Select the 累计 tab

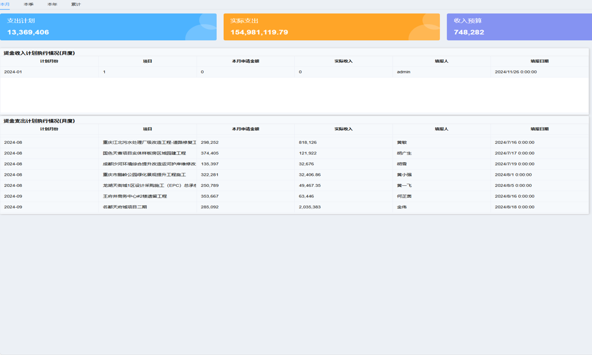click(x=76, y=4)
